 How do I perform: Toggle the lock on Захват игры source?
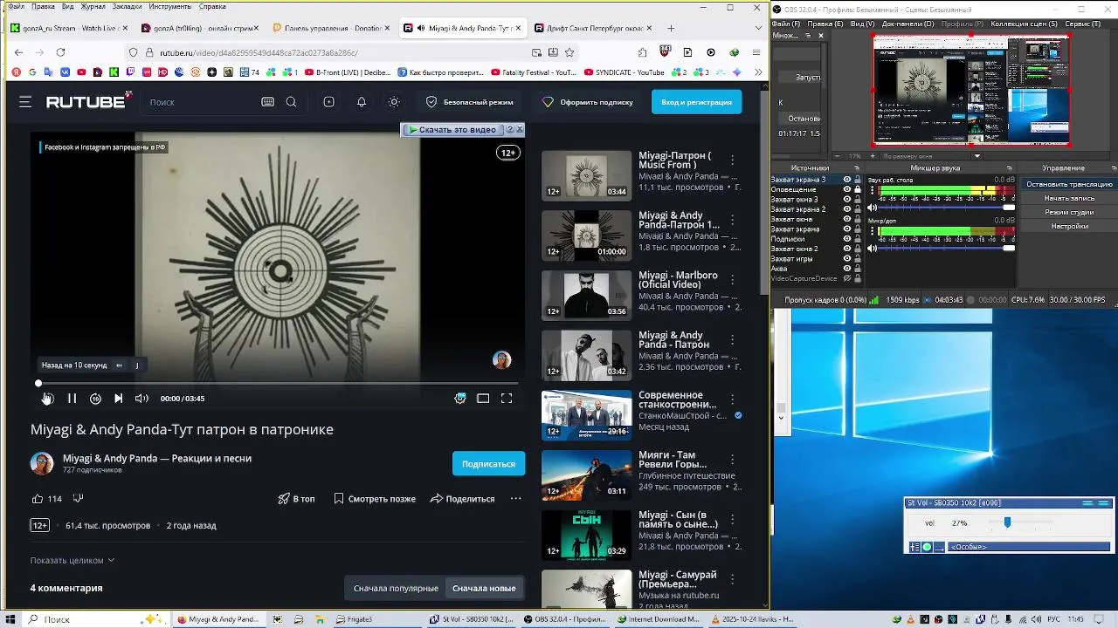[858, 259]
